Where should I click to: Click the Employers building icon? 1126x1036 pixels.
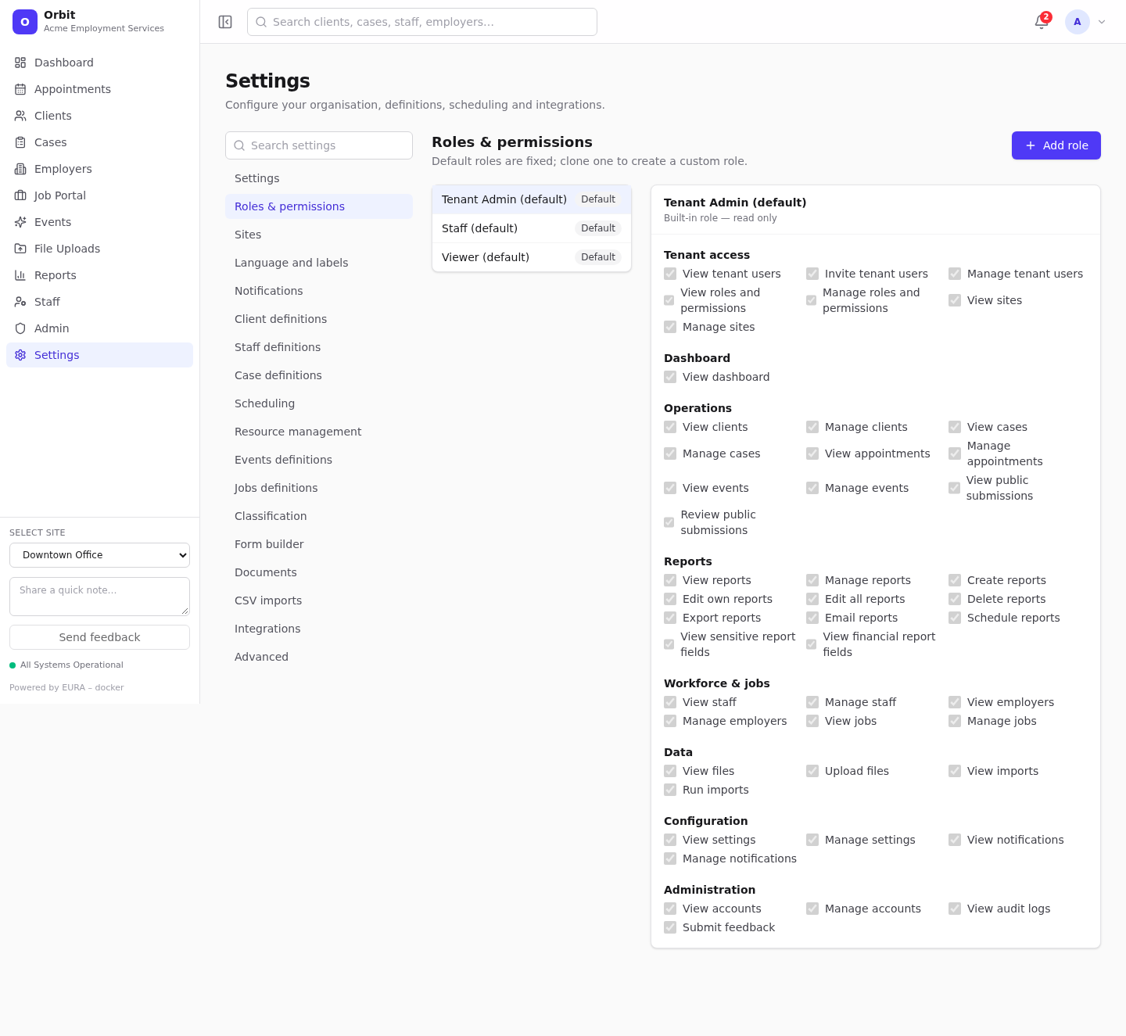coord(20,169)
